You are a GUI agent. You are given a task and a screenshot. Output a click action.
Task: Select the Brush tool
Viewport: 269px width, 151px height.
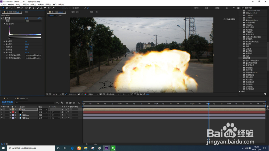click(x=38, y=8)
